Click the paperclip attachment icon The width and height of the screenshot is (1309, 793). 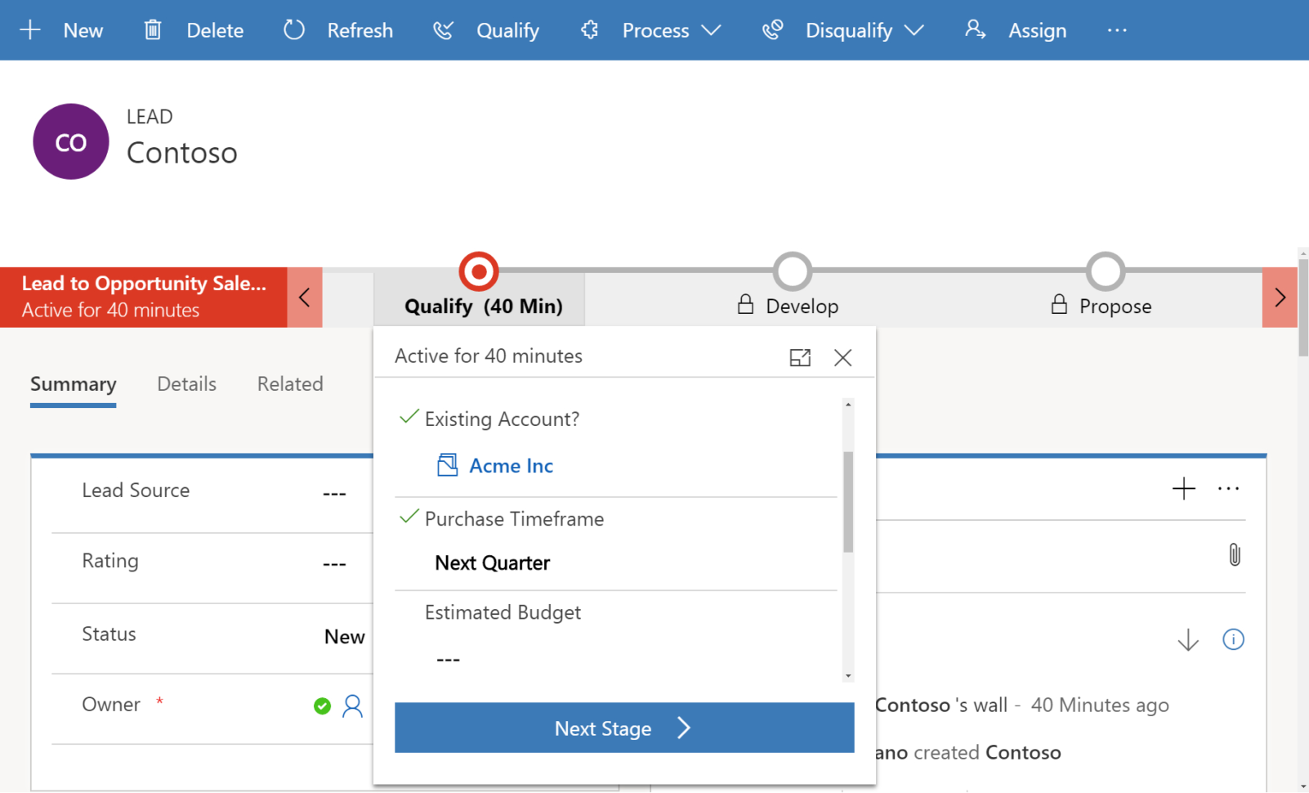1234,554
